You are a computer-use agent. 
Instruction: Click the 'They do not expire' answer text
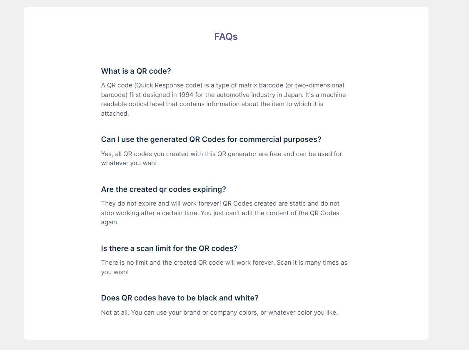click(220, 213)
